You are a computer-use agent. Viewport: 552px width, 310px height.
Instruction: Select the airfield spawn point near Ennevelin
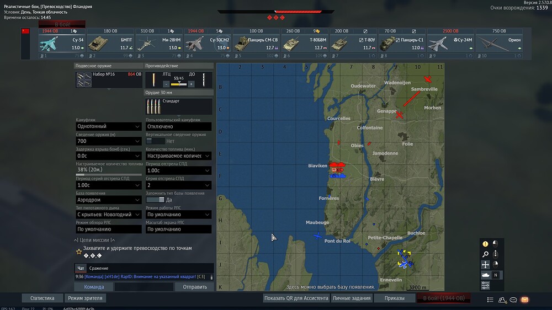point(405,259)
